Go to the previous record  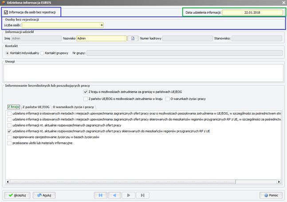(x=114, y=195)
